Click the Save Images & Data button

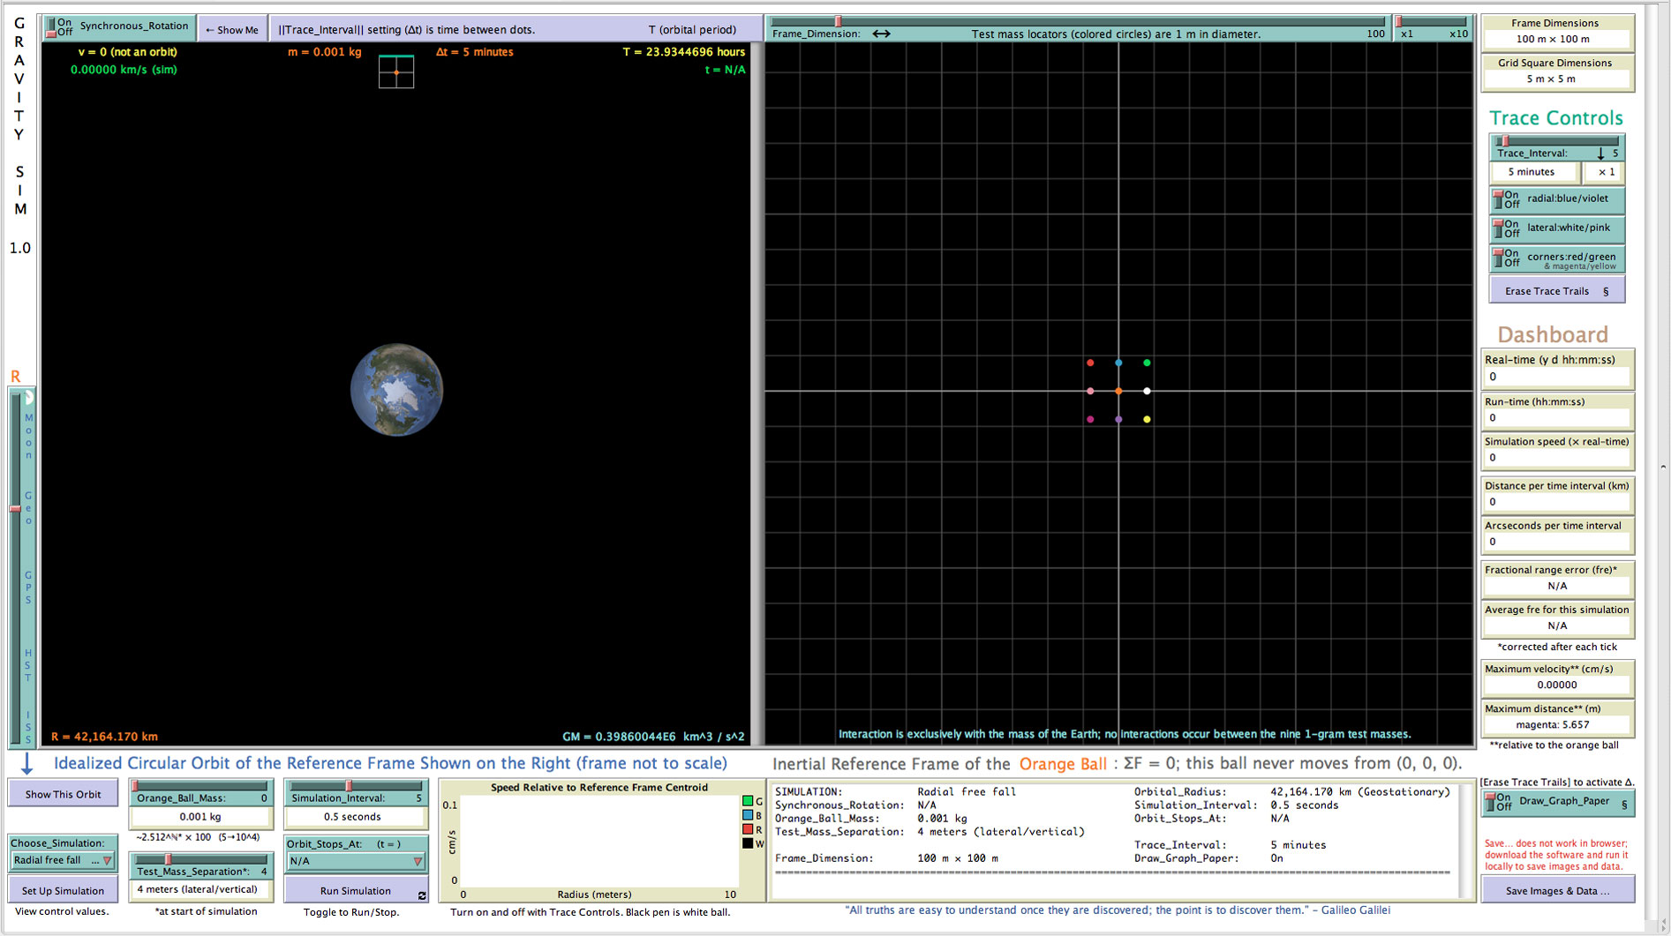1557,890
